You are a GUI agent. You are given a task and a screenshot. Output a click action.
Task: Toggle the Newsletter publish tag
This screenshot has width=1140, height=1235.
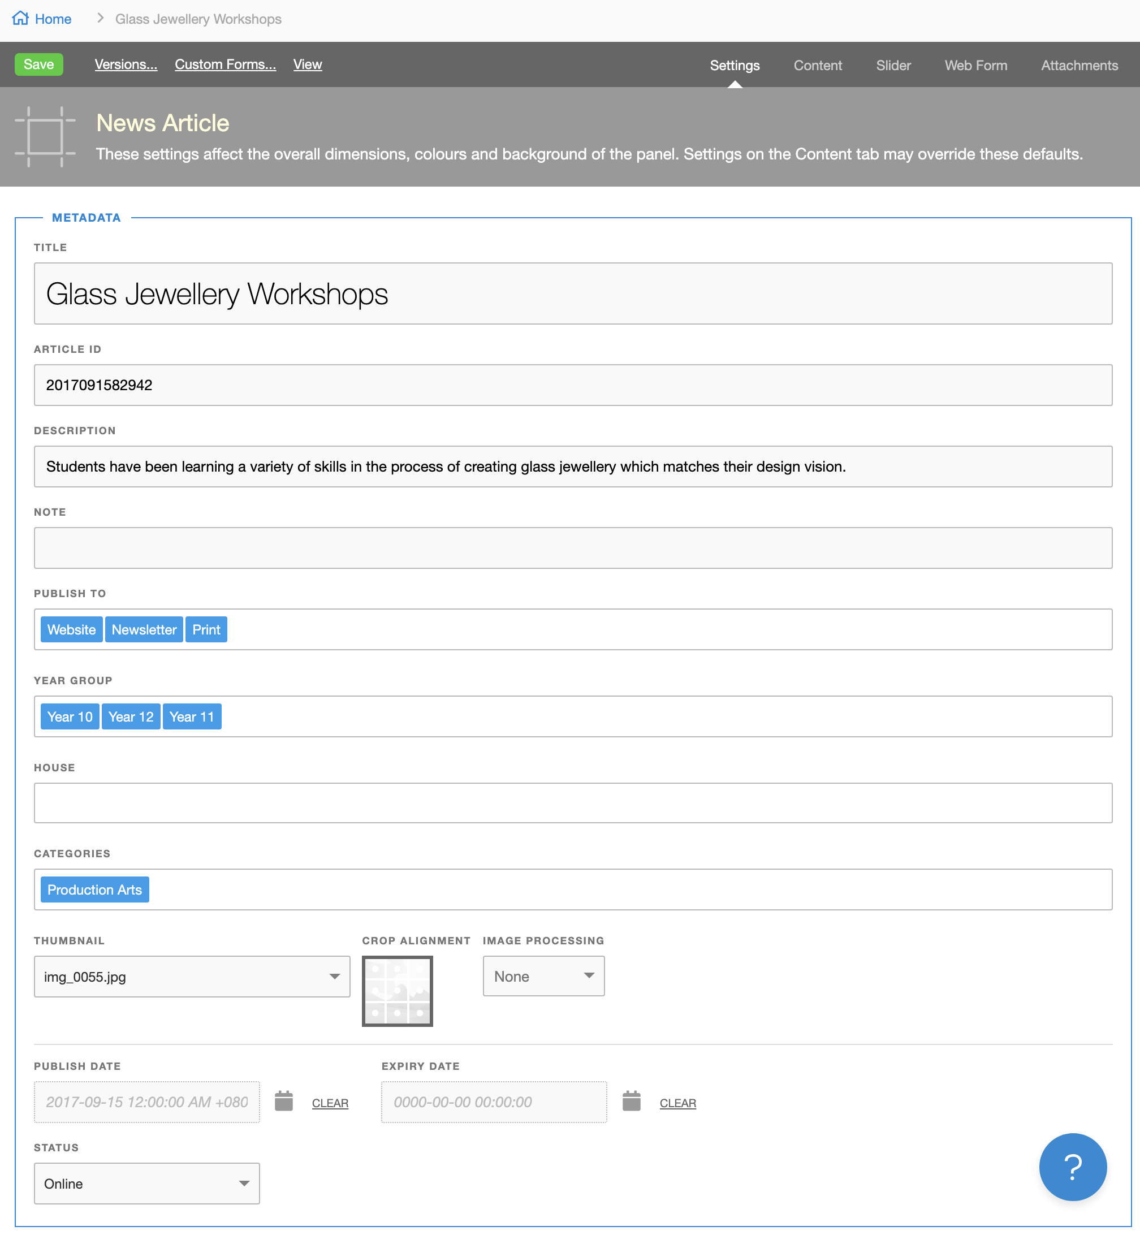[144, 629]
